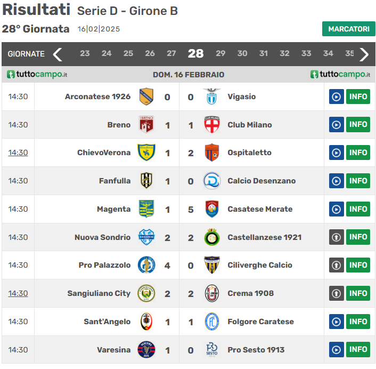This screenshot has width=376, height=369.
Task: Open INFO for Breno vs Club Milano
Action: coord(358,125)
